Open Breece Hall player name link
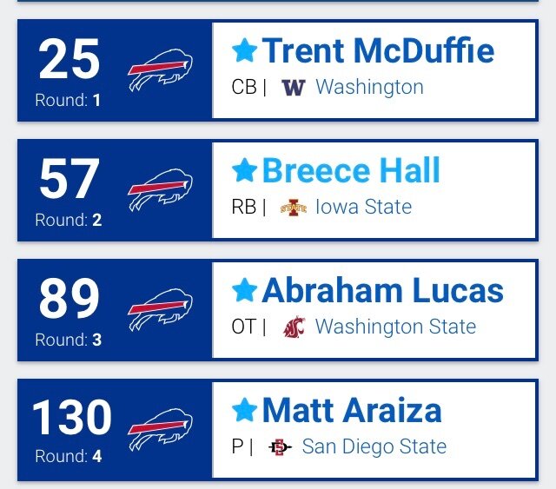This screenshot has height=489, width=556. click(351, 170)
